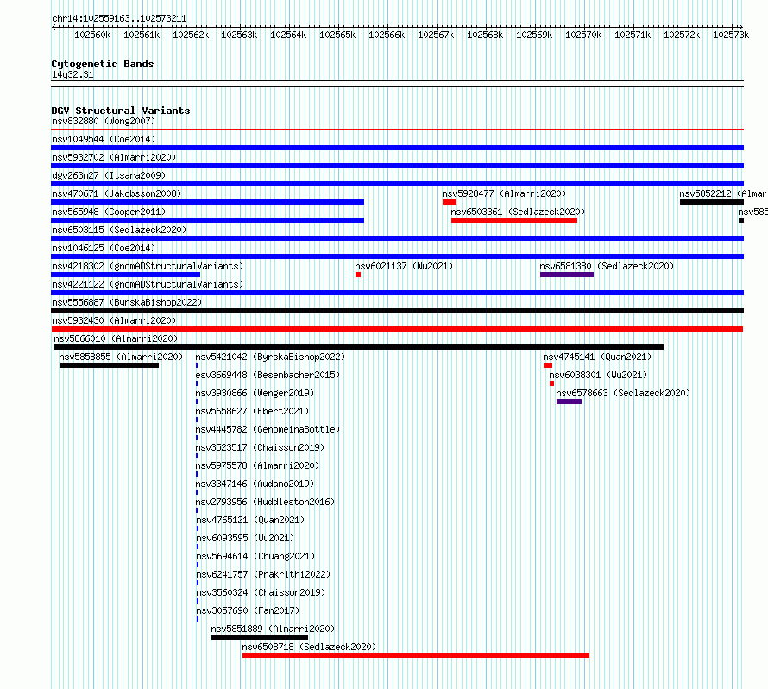Image resolution: width=768 pixels, height=689 pixels.
Task: Open the nsv1046125 (Coe2014) label
Action: 104,248
